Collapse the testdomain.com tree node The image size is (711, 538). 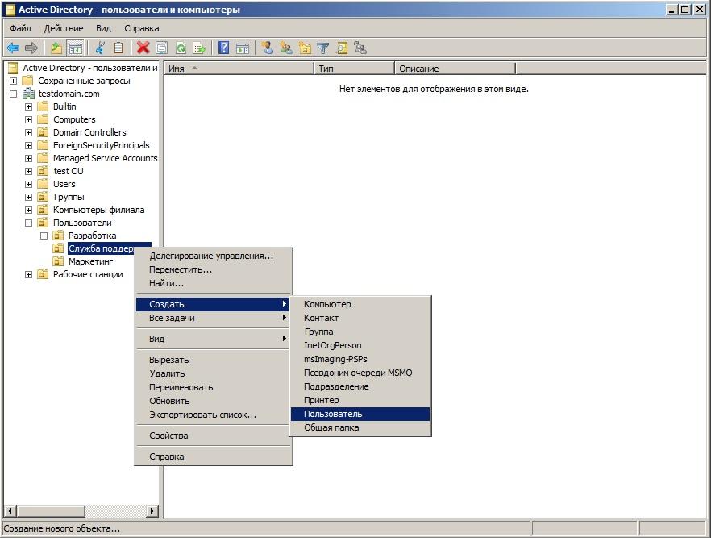[14, 94]
